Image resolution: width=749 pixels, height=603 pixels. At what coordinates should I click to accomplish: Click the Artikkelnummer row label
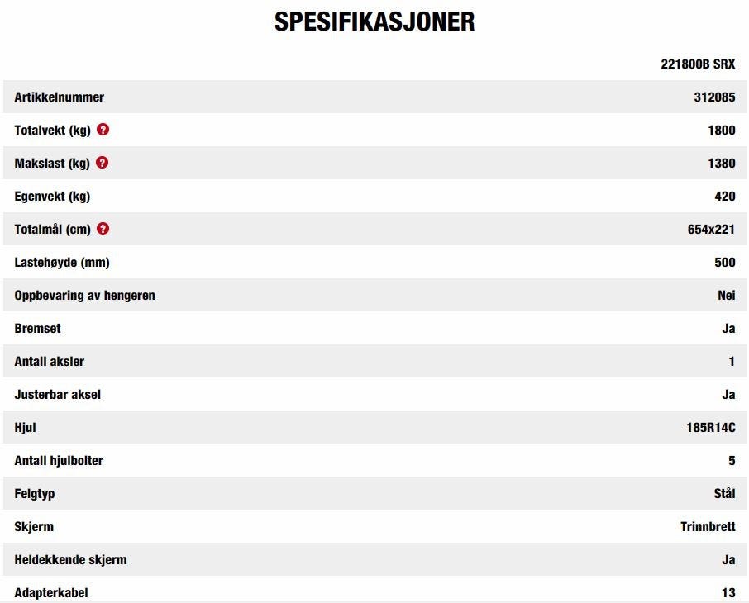(x=60, y=97)
